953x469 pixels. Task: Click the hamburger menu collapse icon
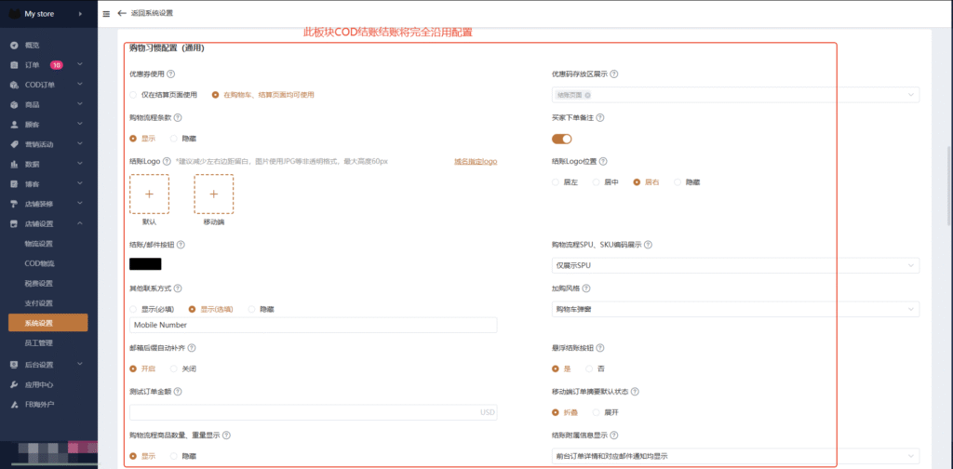(105, 14)
